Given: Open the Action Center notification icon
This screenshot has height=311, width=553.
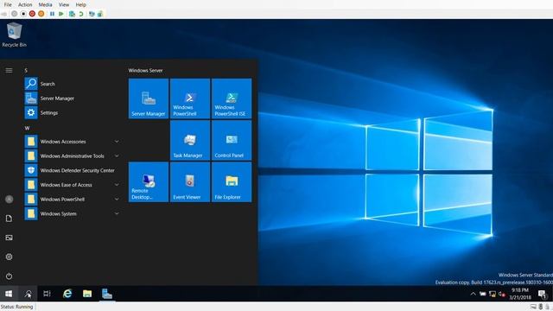Looking at the screenshot, I should pyautogui.click(x=543, y=294).
